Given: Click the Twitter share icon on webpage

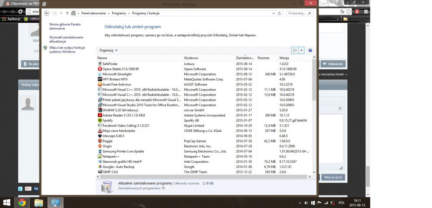Looking at the screenshot, I should tap(21, 189).
